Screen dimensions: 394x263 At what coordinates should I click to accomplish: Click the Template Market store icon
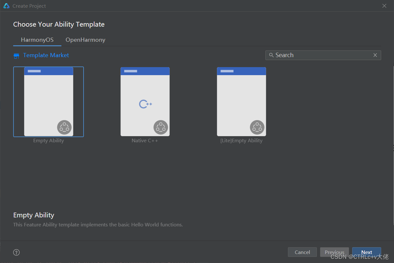[16, 56]
